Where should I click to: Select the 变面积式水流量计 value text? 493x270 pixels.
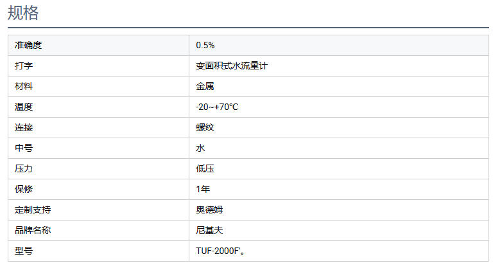(231, 66)
